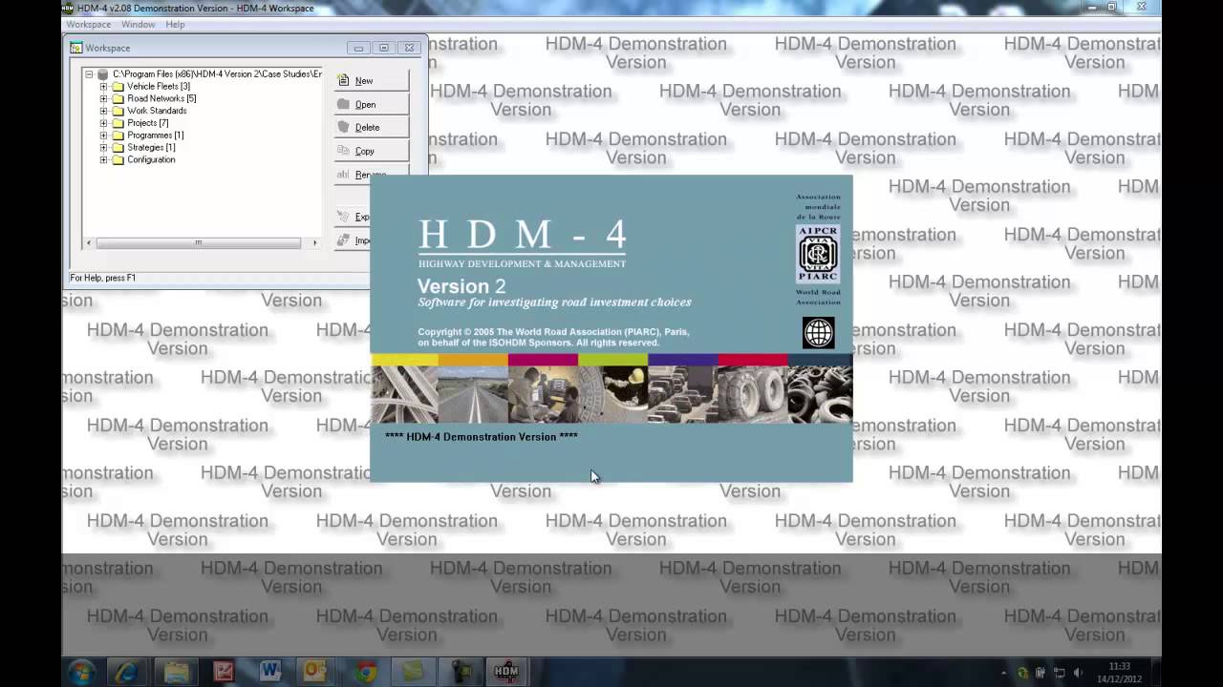Expand the Work Standards tree node

coord(103,111)
